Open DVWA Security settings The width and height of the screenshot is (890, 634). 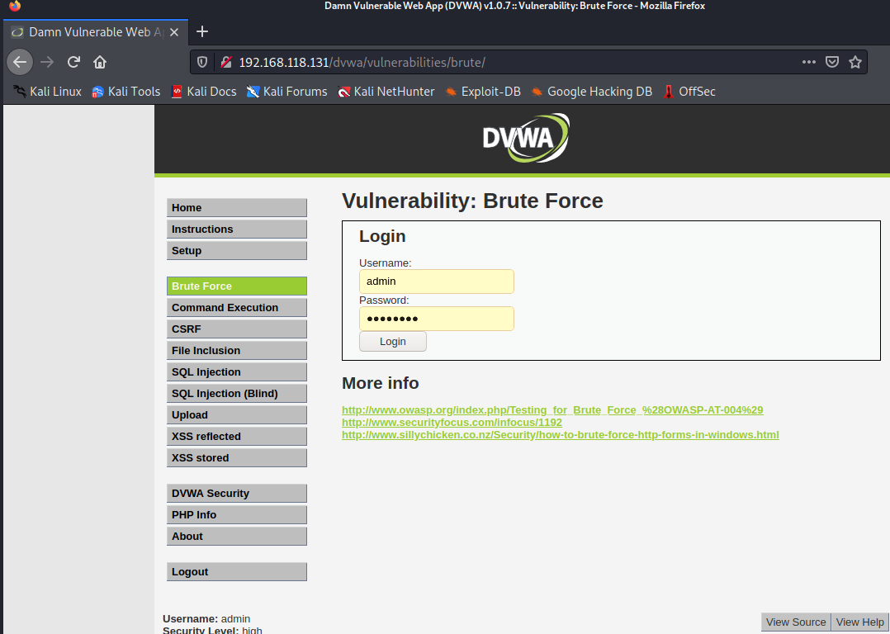tap(237, 493)
